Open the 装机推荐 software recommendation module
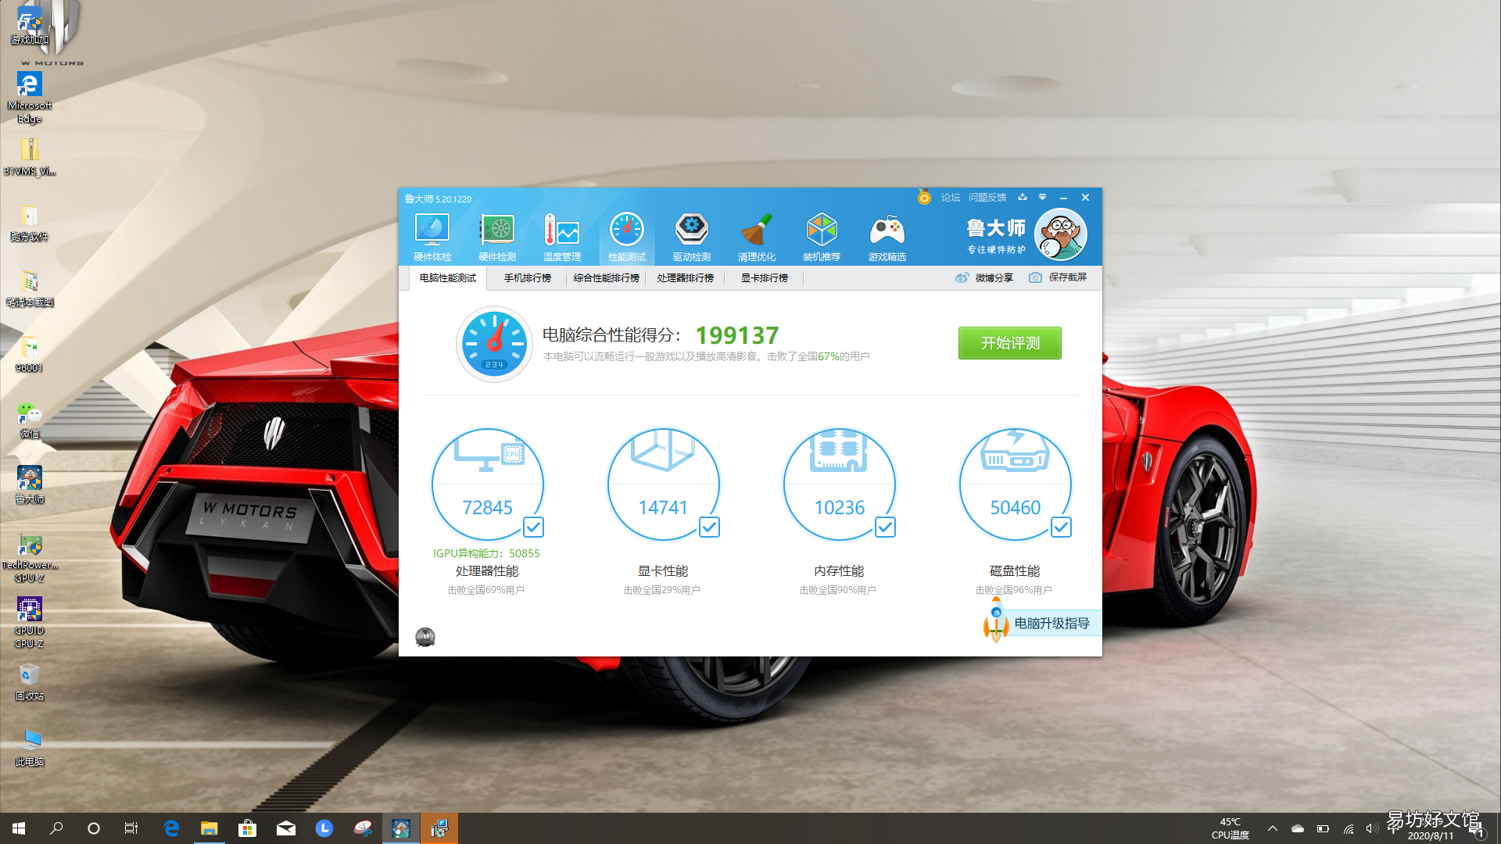The image size is (1501, 844). 822,237
